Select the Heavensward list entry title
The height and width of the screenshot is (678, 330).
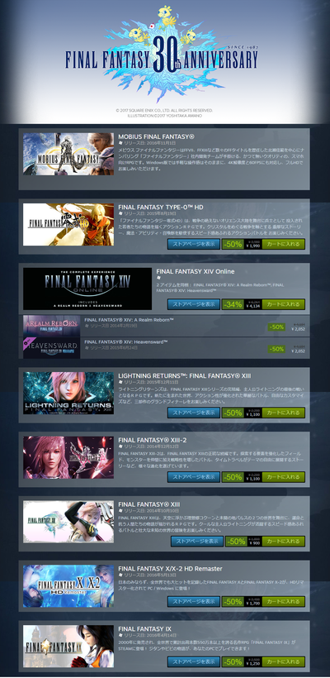pos(126,342)
